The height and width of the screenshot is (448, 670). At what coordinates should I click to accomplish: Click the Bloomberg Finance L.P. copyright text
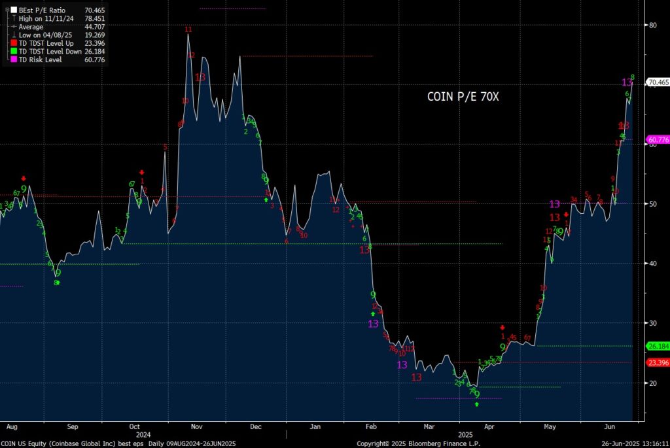click(x=418, y=443)
